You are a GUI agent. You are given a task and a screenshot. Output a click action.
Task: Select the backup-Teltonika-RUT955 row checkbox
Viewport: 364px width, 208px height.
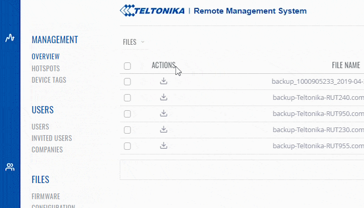[x=127, y=146]
